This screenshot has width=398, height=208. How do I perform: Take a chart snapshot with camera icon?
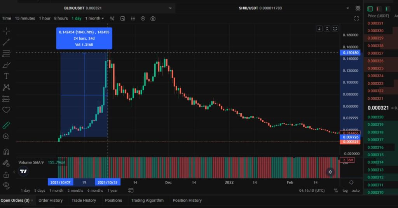[153, 19]
